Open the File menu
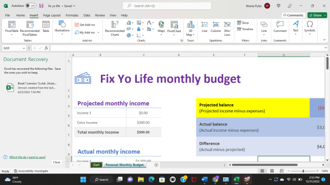Viewport: 330px width, 185px height. pos(7,15)
